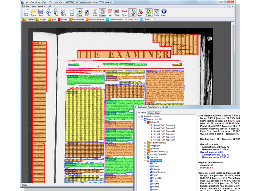257x191 pixels.
Task: Collapse the Evaluation Results root node
Action: pos(139,116)
